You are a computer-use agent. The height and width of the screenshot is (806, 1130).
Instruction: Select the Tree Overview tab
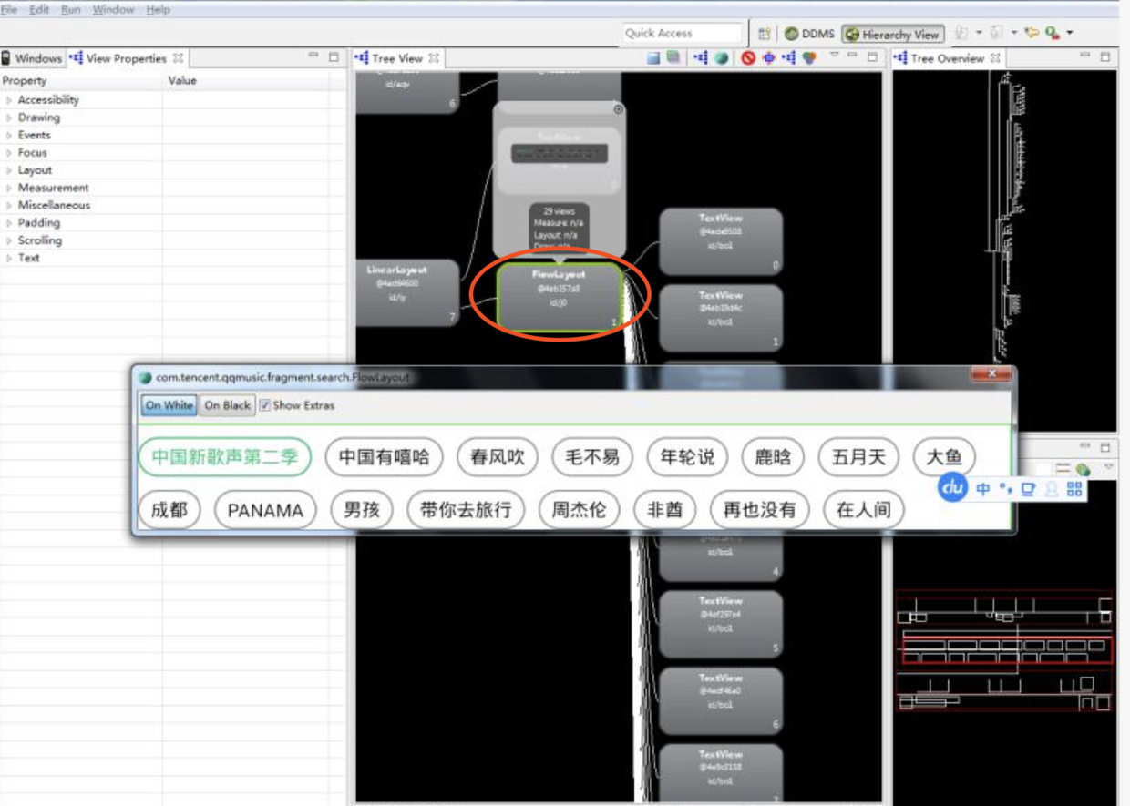tap(948, 58)
